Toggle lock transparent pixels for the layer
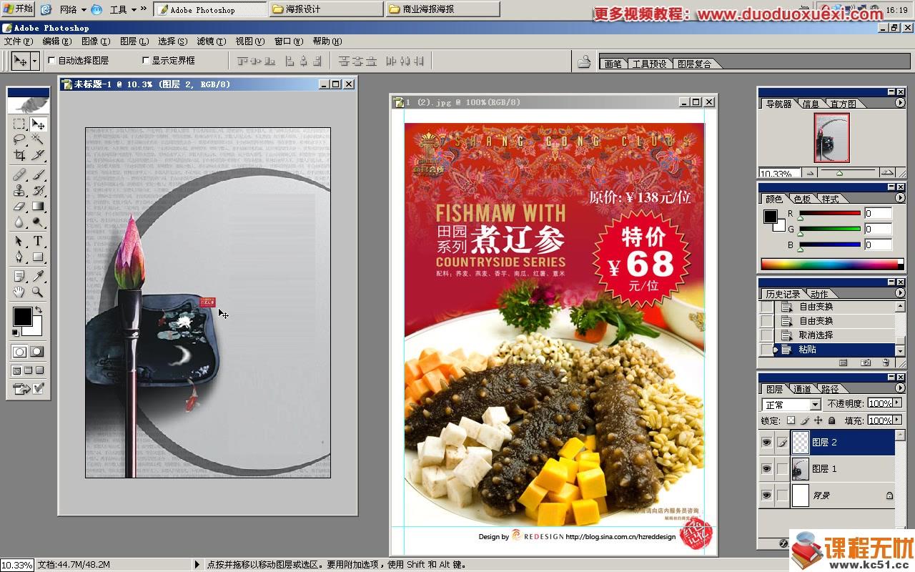Viewport: 915px width, 572px height. click(791, 421)
